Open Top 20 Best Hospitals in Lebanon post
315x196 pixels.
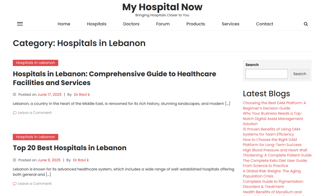pyautogui.click(x=70, y=148)
